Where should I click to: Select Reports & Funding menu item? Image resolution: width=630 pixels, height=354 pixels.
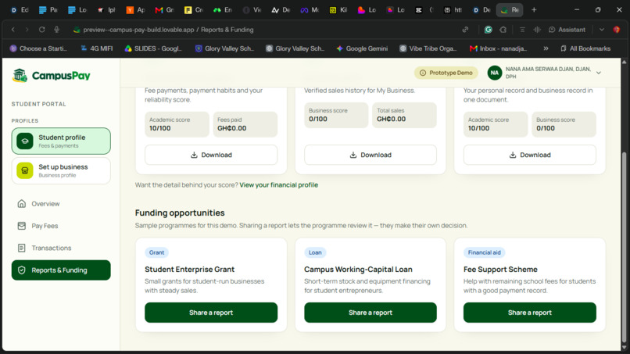pyautogui.click(x=61, y=270)
